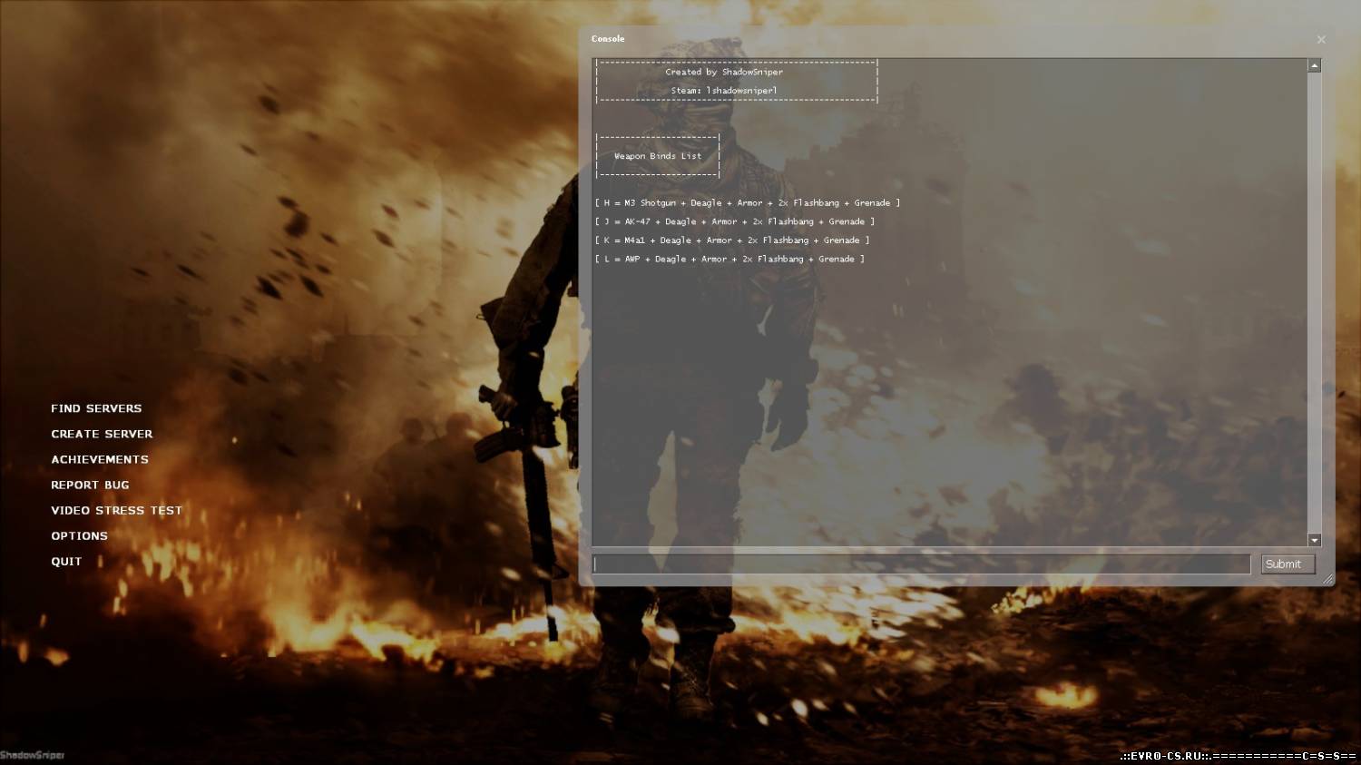Open Find Servers from main menu

(x=96, y=408)
